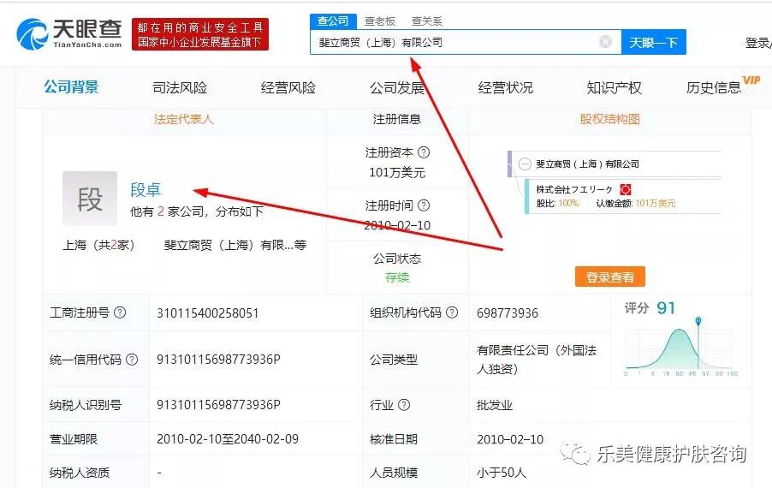
Task: Open the 斐立商贸（上海）有限...等 company link
Action: [x=235, y=245]
